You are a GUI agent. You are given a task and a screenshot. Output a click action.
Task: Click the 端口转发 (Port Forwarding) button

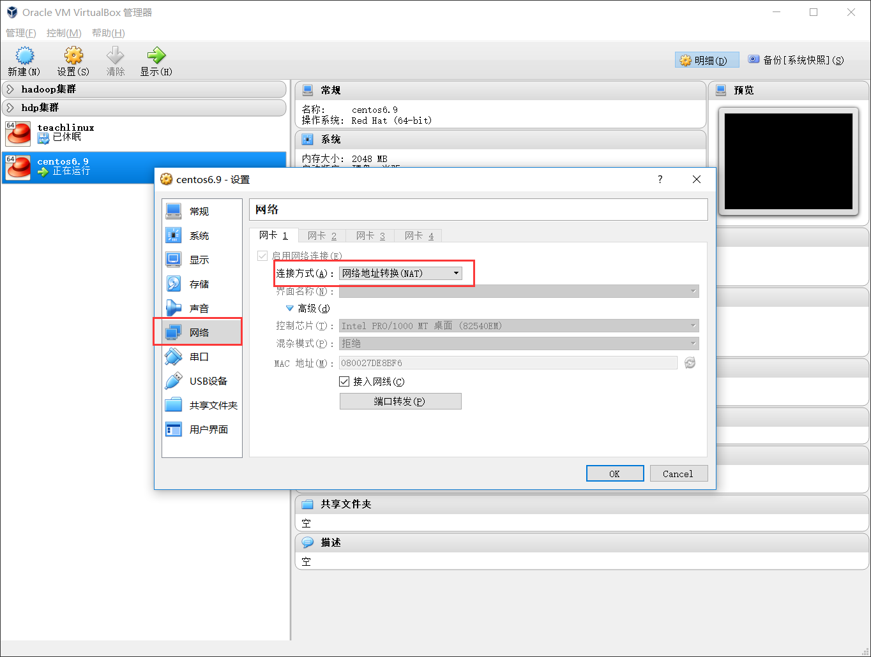[x=400, y=401]
